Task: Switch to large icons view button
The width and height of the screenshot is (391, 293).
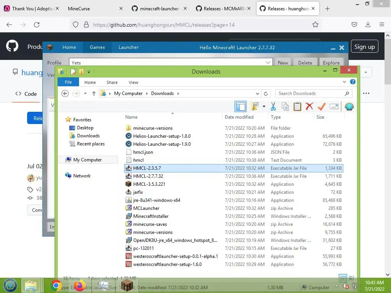Action: pyautogui.click(x=351, y=278)
